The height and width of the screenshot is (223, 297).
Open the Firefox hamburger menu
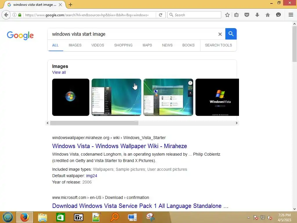[291, 15]
